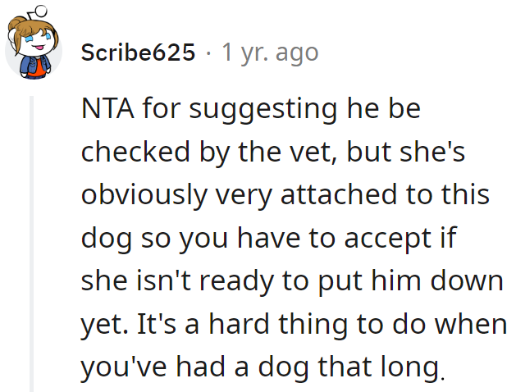516x392 pixels.
Task: Click the sentence starting 'yet. It's a hard thing'
Action: tap(294, 324)
